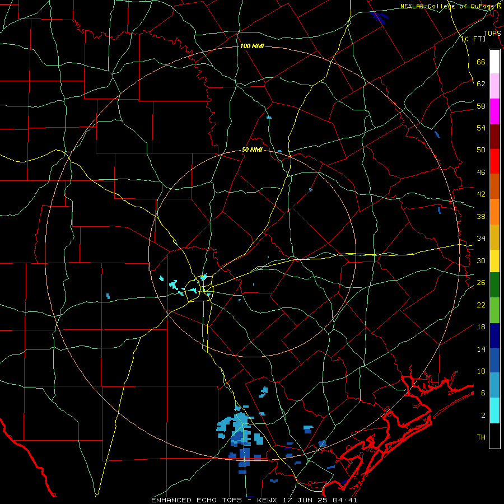Click the white 66+ kft color swatch
Viewport: 504px width, 504px height.
coord(494,62)
